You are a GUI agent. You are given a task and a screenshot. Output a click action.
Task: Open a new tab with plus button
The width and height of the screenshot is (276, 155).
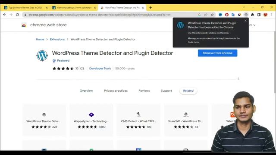(151, 8)
